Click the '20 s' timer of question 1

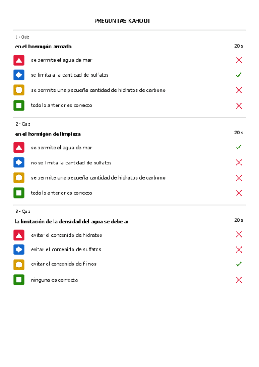point(239,46)
